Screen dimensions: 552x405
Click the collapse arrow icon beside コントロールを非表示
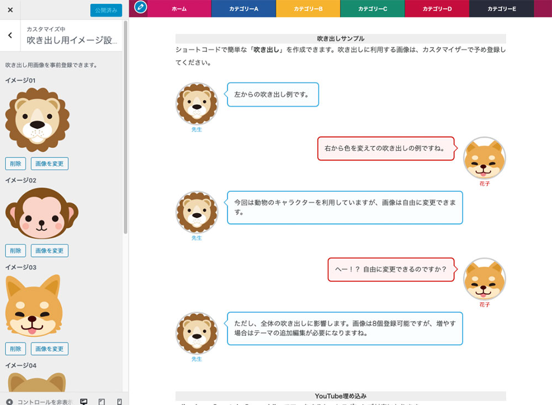coord(9,402)
